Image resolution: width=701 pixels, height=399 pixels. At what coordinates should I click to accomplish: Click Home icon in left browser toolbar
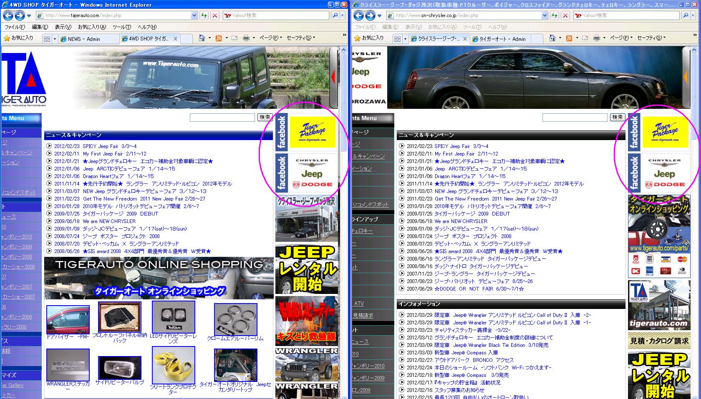pyautogui.click(x=202, y=38)
